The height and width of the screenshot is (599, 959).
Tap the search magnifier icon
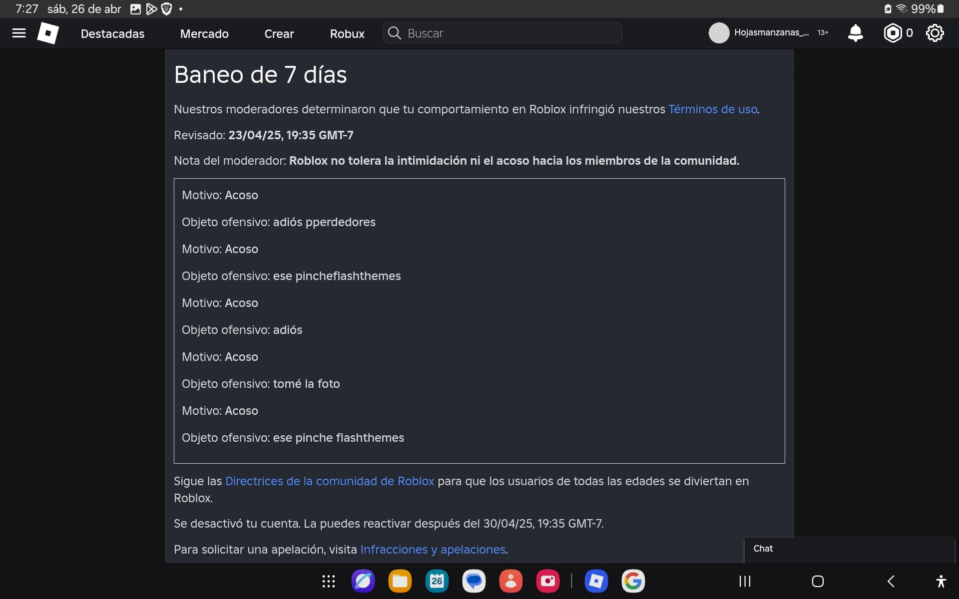[x=395, y=33]
